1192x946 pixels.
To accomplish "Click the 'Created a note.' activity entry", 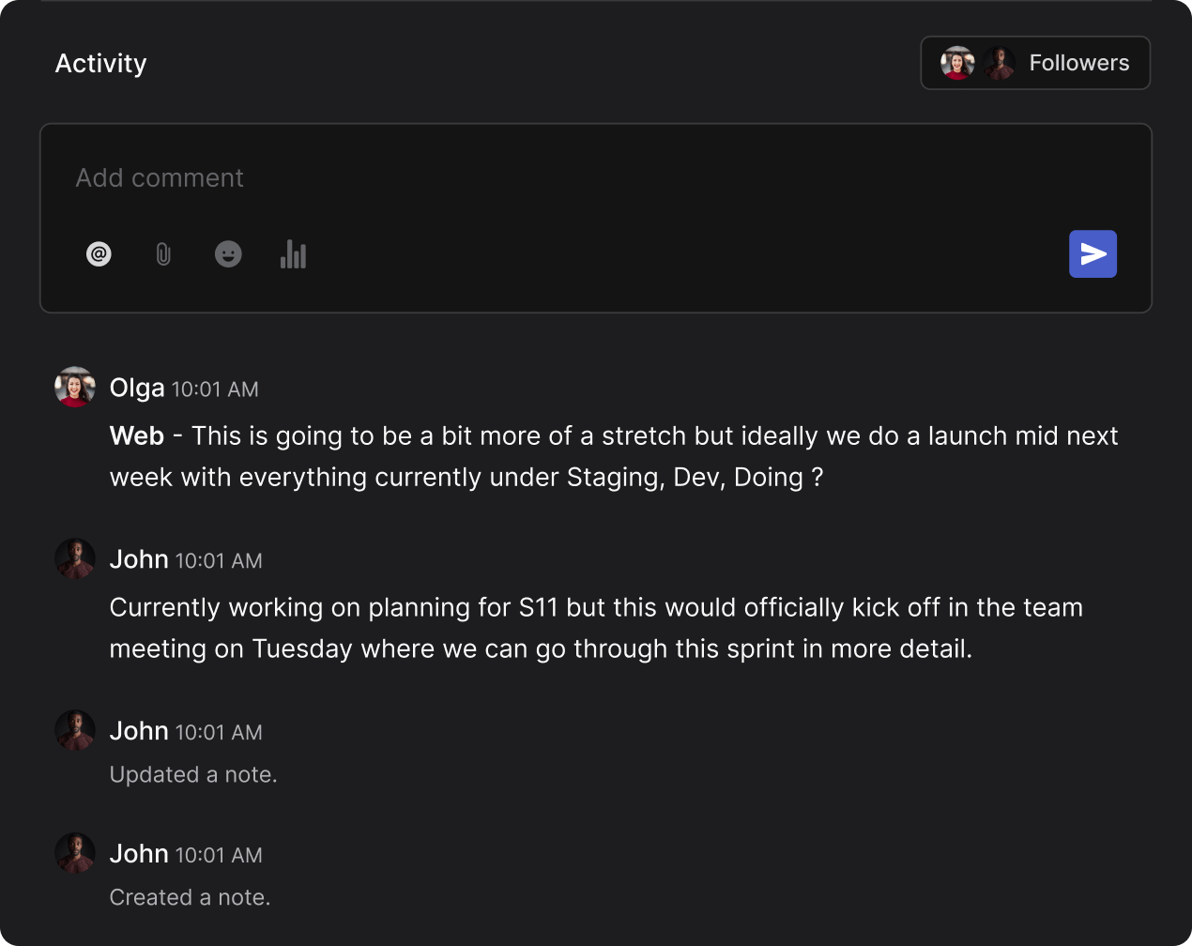I will coord(190,898).
